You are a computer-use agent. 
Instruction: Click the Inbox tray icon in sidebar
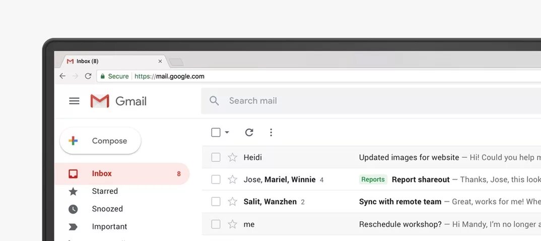[x=73, y=174]
